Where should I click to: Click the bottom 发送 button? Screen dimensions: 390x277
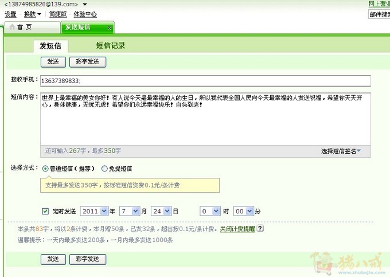pos(53,259)
